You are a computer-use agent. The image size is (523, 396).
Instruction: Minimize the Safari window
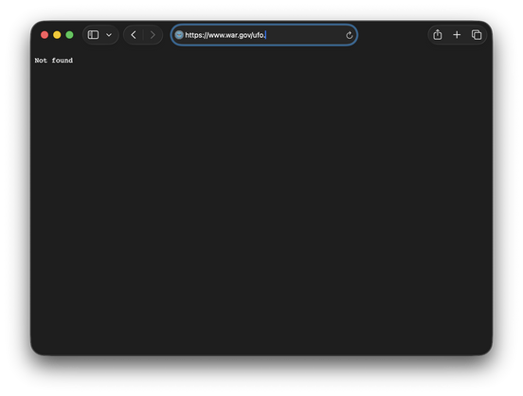(x=57, y=35)
